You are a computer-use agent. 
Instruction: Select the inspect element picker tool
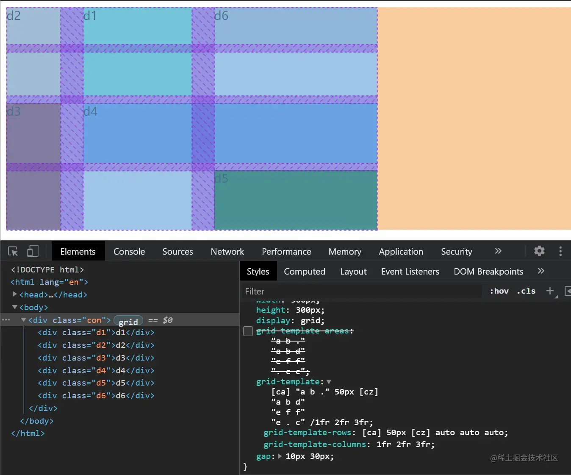(x=13, y=251)
